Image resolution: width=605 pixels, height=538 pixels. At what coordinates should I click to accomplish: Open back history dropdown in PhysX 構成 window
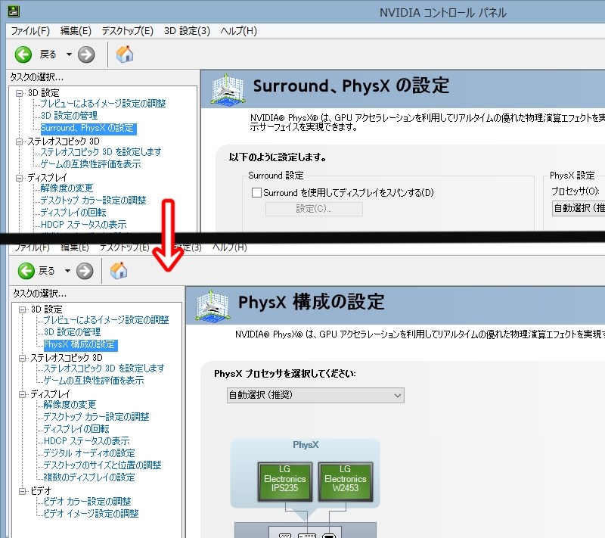coord(67,271)
